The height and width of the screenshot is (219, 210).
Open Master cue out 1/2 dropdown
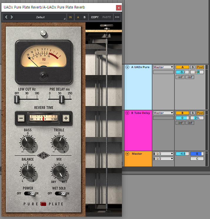(x=163, y=154)
